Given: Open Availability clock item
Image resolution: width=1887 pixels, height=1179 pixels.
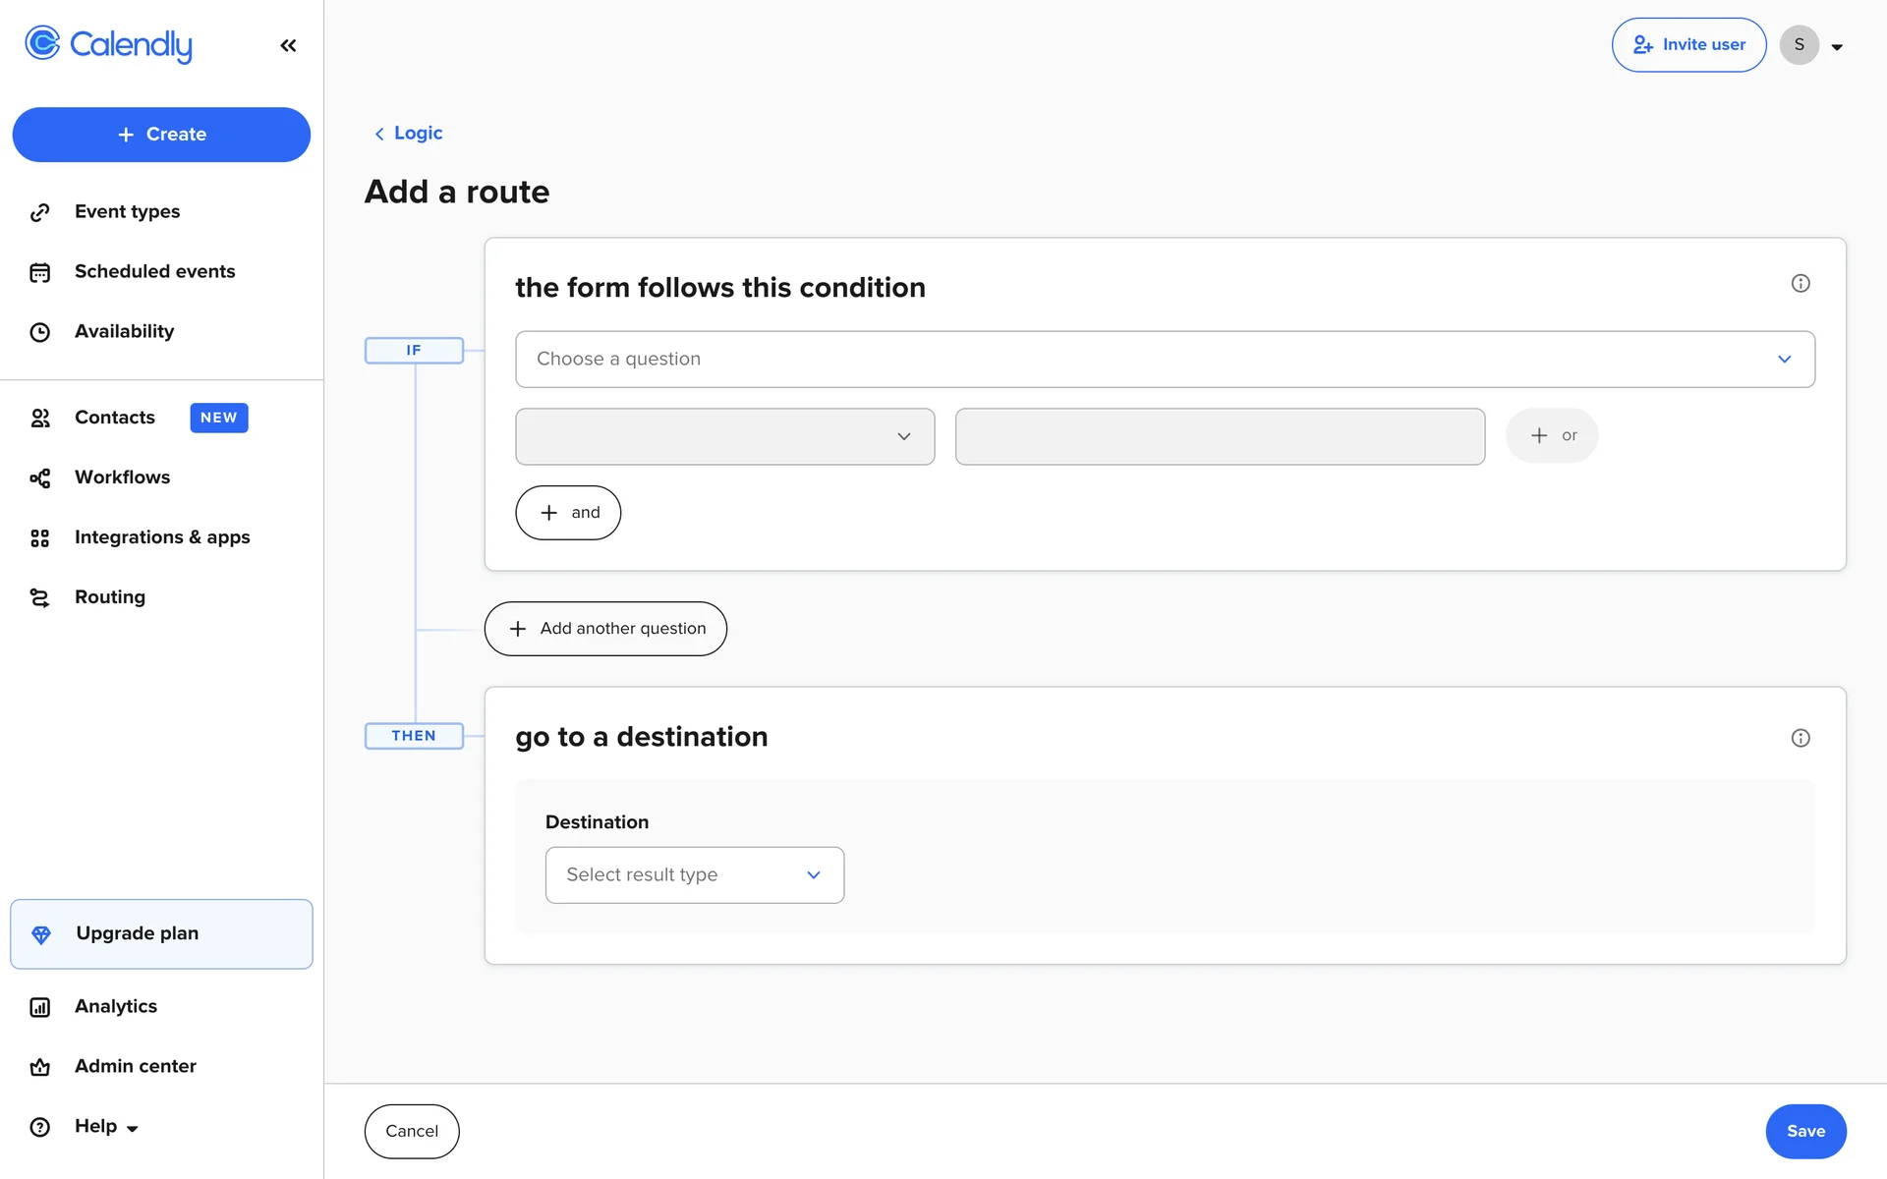Looking at the screenshot, I should tap(124, 331).
